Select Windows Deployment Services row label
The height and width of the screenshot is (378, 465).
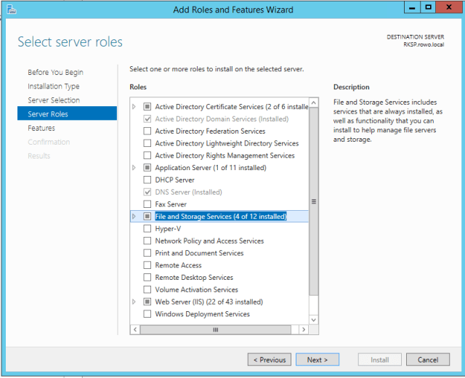coord(202,313)
